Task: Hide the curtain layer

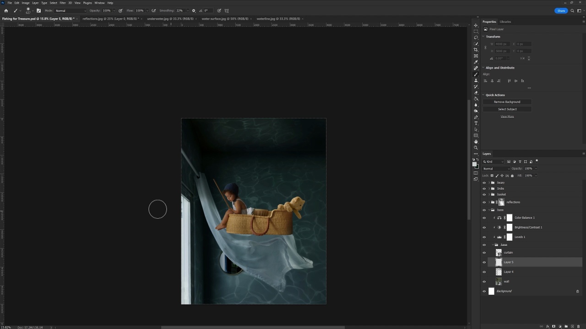Action: click(484, 253)
